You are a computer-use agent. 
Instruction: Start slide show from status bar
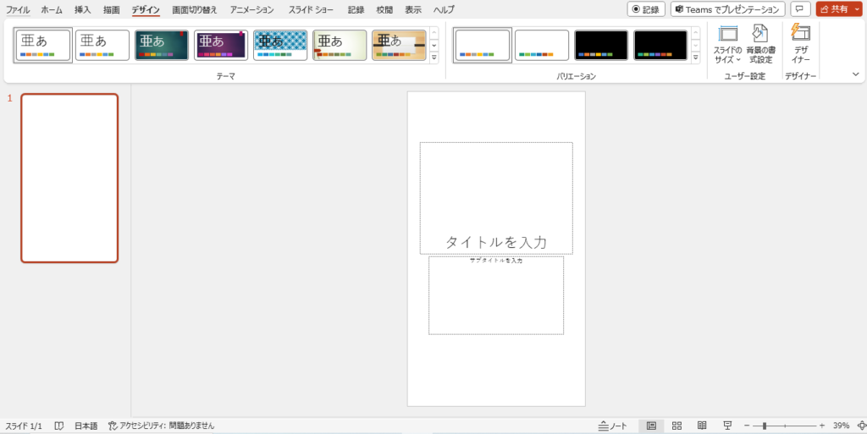click(727, 426)
